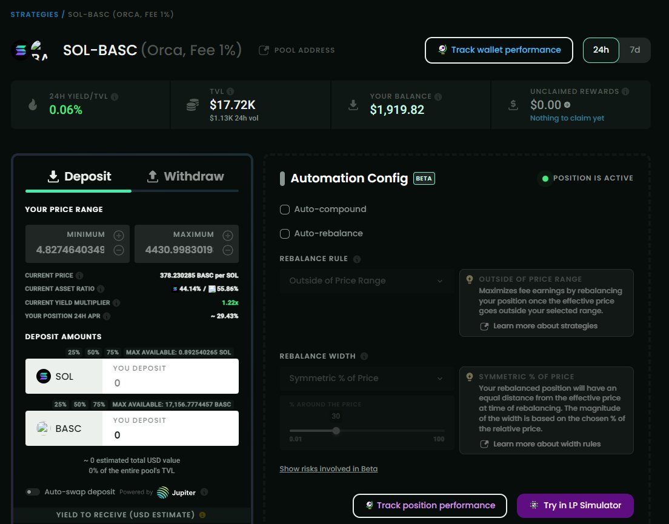The width and height of the screenshot is (669, 524).
Task: Click the Your Balance info icon
Action: (438, 97)
